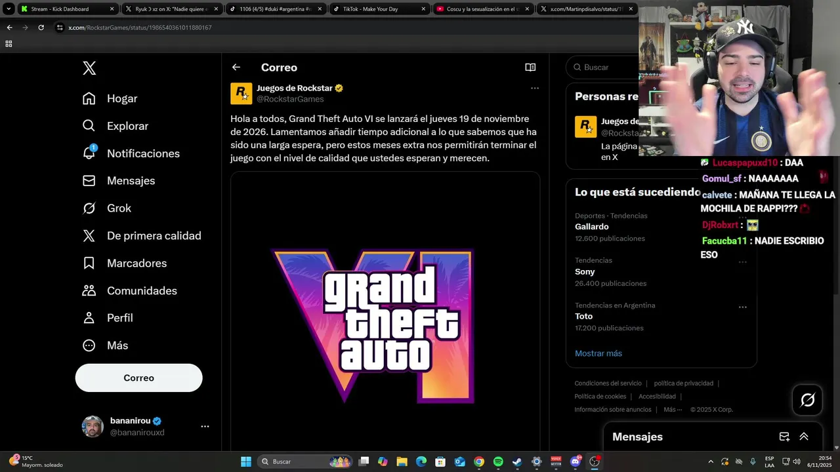Open reader view icon beside Correo
Screen dimensions: 840x472
(x=530, y=67)
